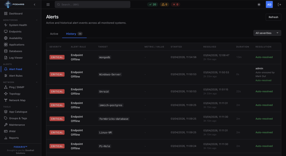Collapse the Monitoring section chevron
Viewport: 286px width, 156px height.
pyautogui.click(x=37, y=20)
